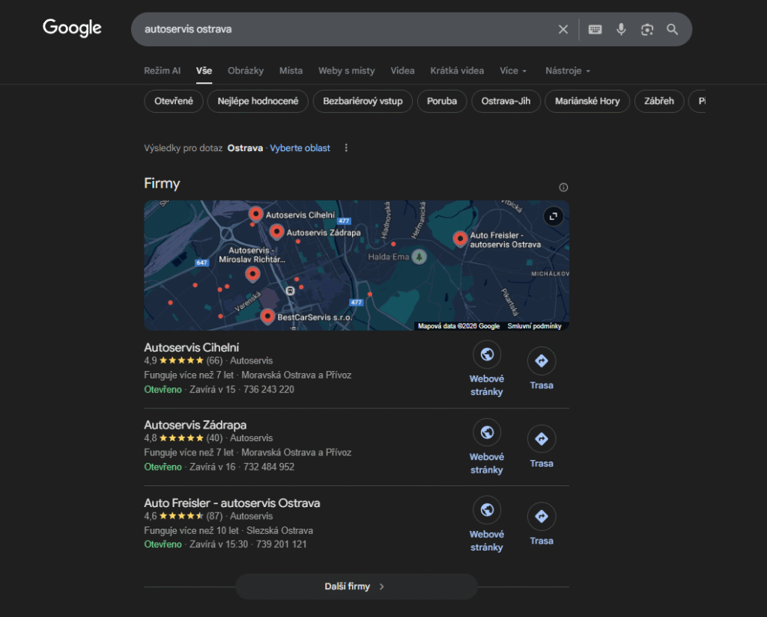This screenshot has height=617, width=767.
Task: Filter by Otevřené chip
Action: (x=174, y=101)
